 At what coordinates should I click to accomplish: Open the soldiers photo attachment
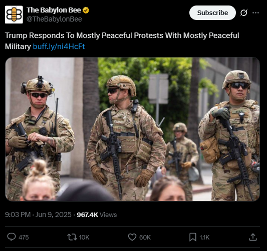132,129
